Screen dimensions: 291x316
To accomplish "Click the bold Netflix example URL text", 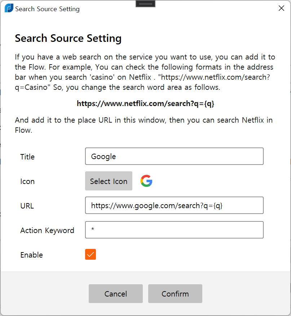I will (145, 104).
